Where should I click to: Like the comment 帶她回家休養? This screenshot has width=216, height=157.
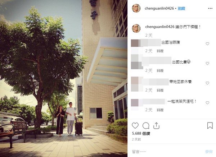click(x=207, y=83)
